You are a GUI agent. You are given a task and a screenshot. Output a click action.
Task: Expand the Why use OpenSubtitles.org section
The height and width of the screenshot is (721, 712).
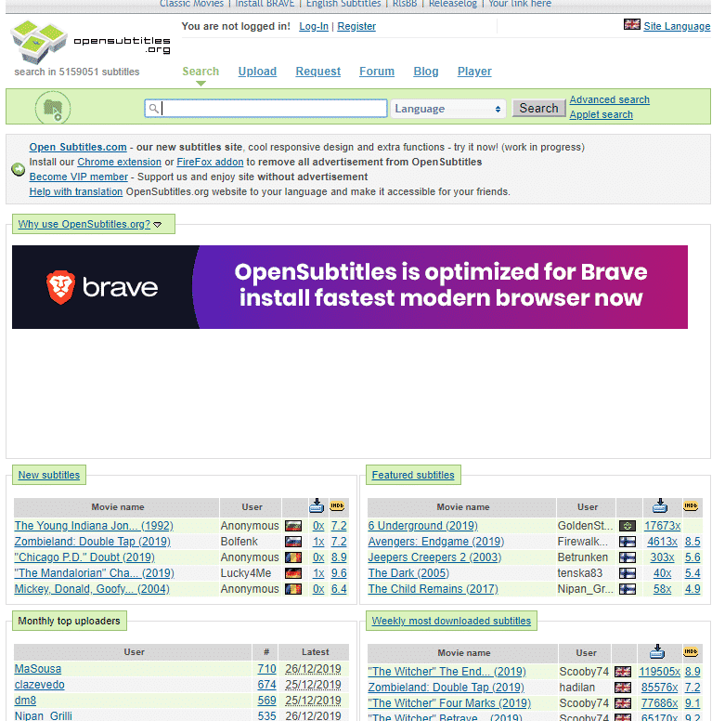[90, 224]
